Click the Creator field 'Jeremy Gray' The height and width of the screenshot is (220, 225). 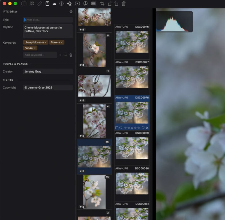pyautogui.click(x=48, y=72)
